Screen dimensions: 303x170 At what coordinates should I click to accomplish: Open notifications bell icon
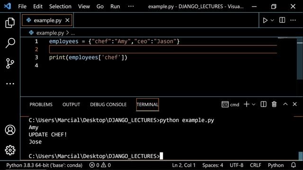coord(294,165)
